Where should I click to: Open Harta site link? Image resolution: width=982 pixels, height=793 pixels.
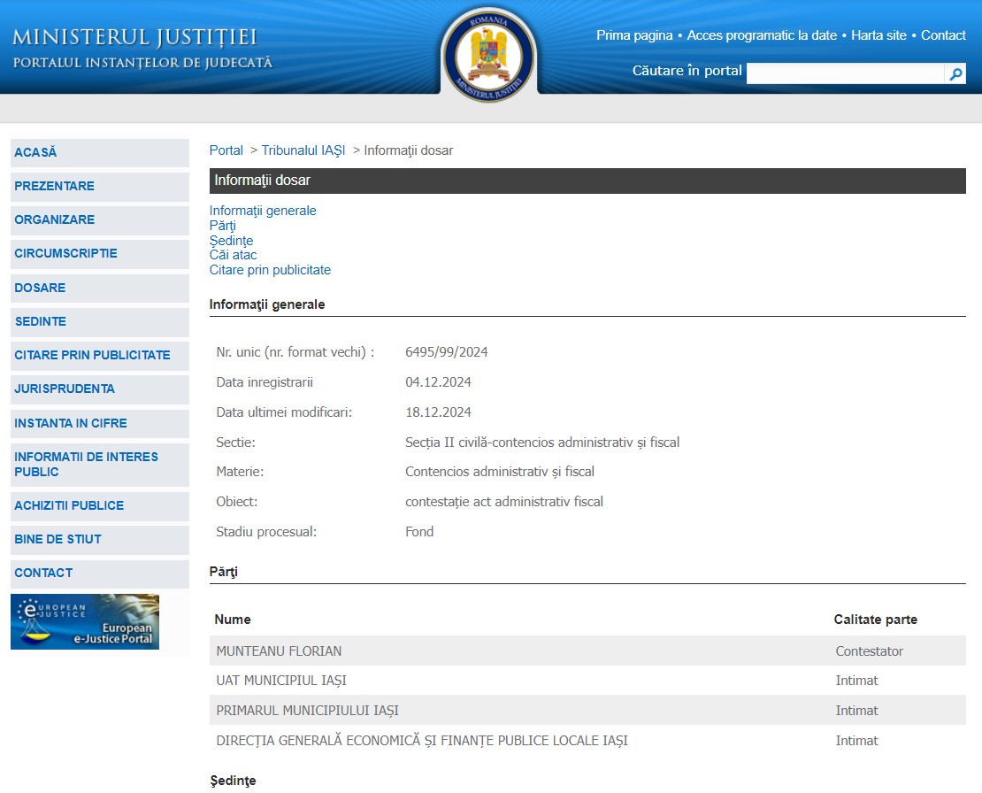coord(878,35)
